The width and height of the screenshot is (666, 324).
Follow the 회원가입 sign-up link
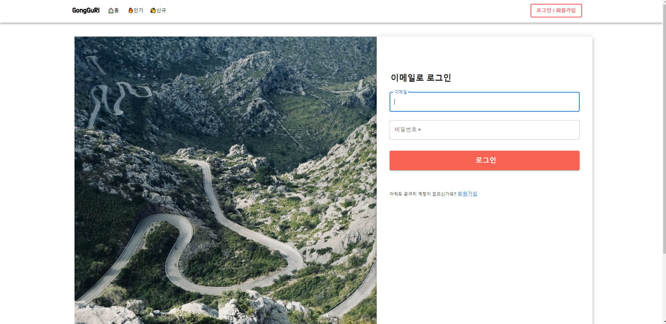467,194
